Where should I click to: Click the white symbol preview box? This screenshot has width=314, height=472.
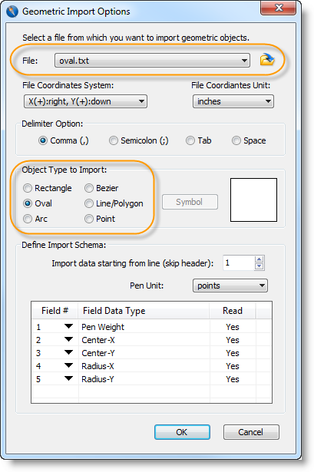[x=253, y=200]
